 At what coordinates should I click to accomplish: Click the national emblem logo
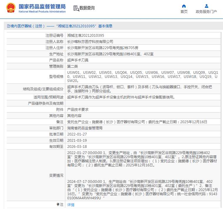(11, 8)
